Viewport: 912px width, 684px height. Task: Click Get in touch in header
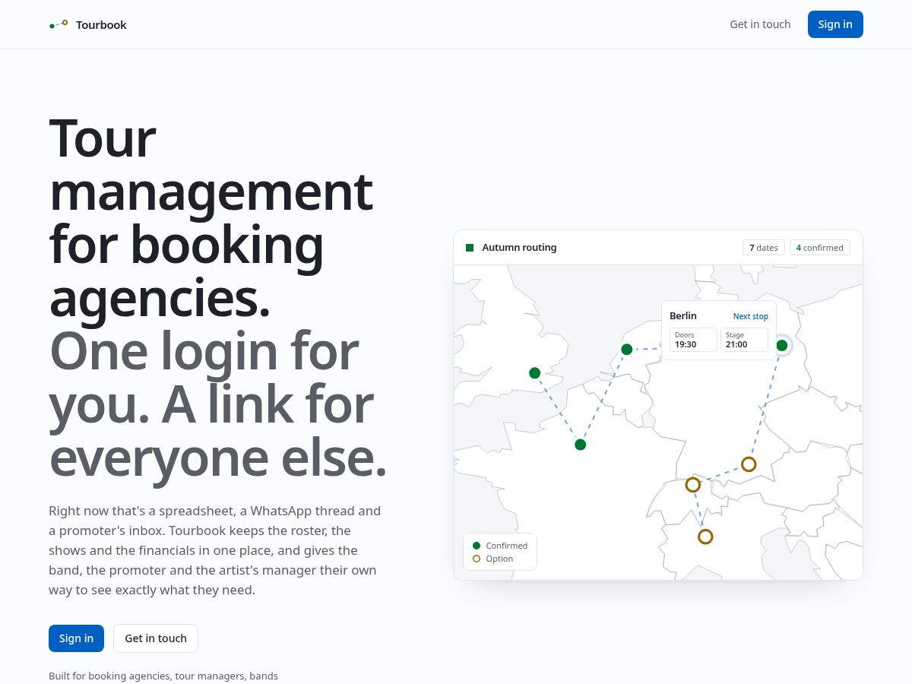pos(760,24)
